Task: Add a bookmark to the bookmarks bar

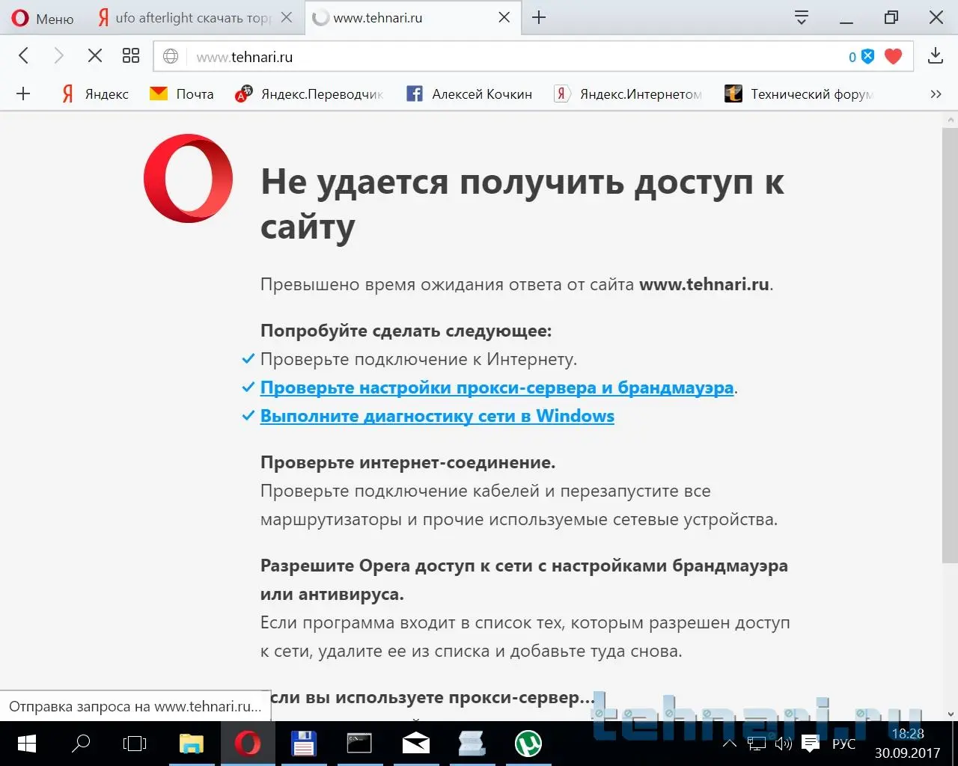Action: [24, 94]
